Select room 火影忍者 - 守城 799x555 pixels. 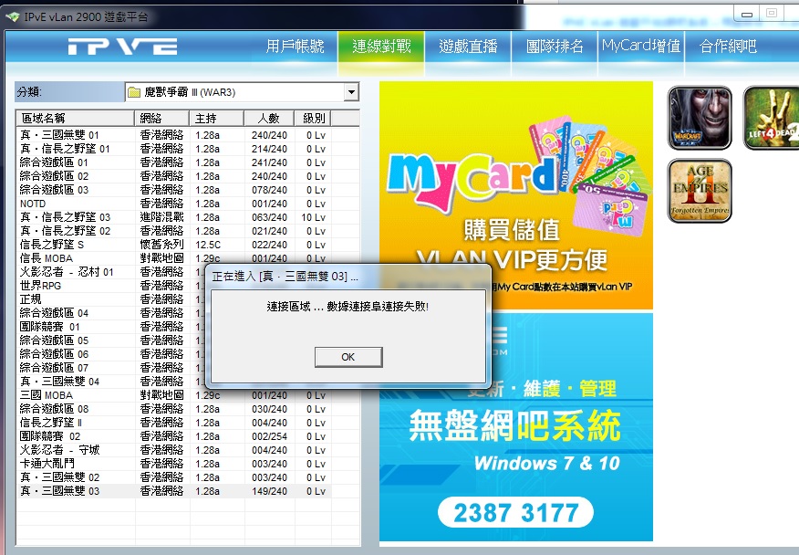[174, 450]
